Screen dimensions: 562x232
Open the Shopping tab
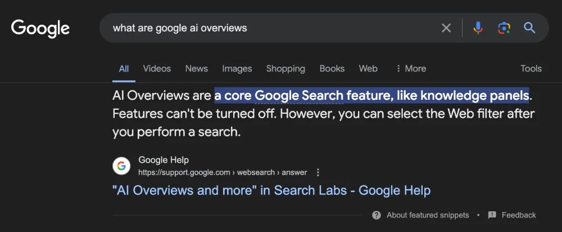coord(285,68)
